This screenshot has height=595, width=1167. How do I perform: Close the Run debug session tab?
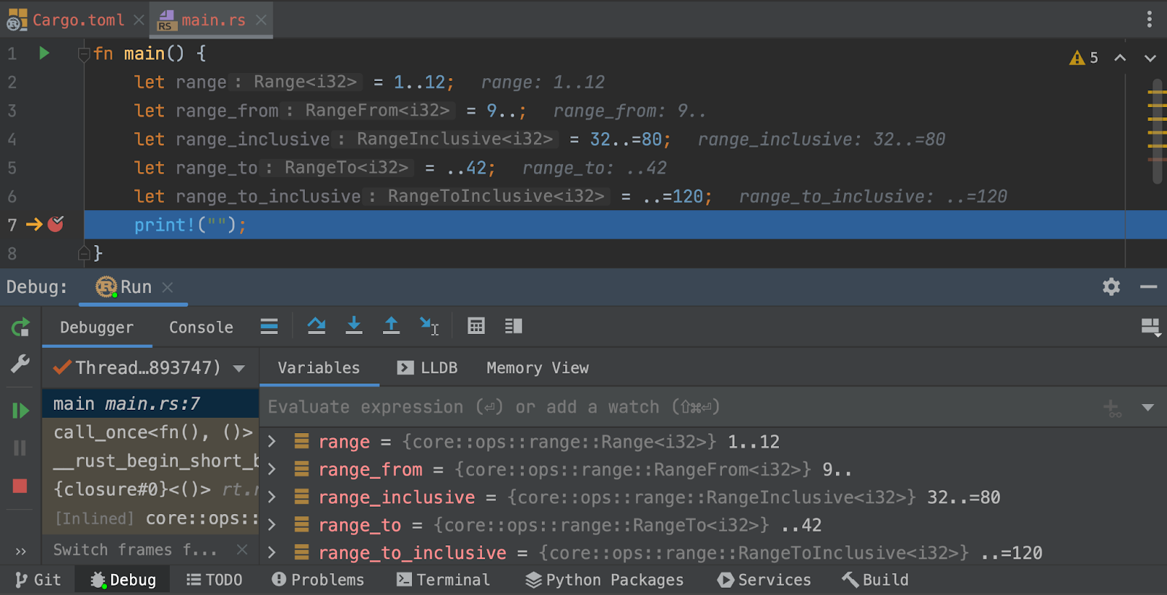168,287
